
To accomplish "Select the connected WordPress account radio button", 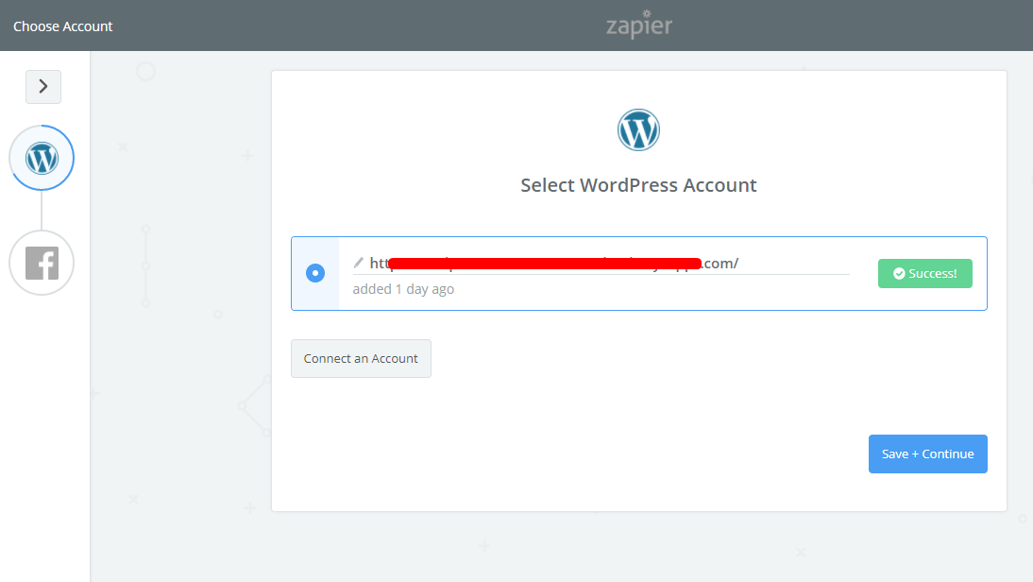I will (314, 273).
